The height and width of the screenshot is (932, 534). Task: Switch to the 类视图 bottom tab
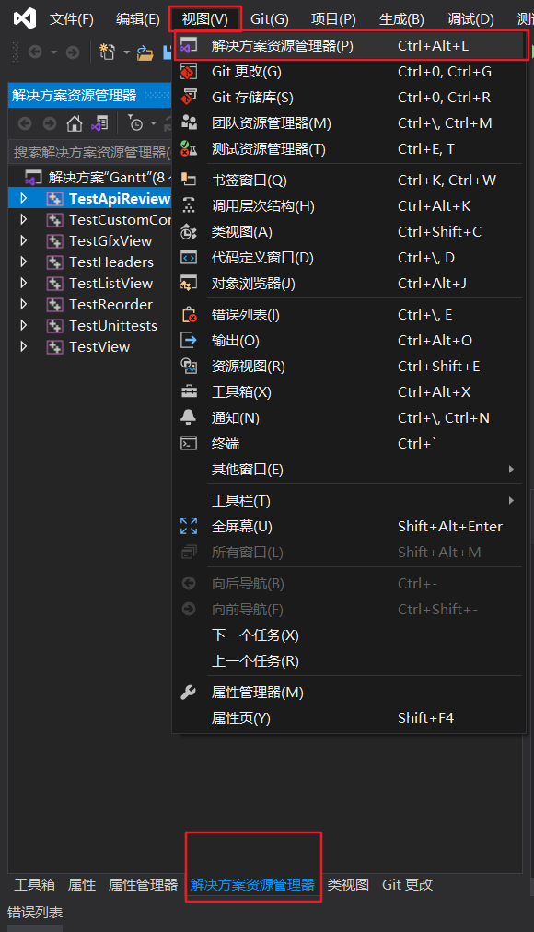point(348,884)
